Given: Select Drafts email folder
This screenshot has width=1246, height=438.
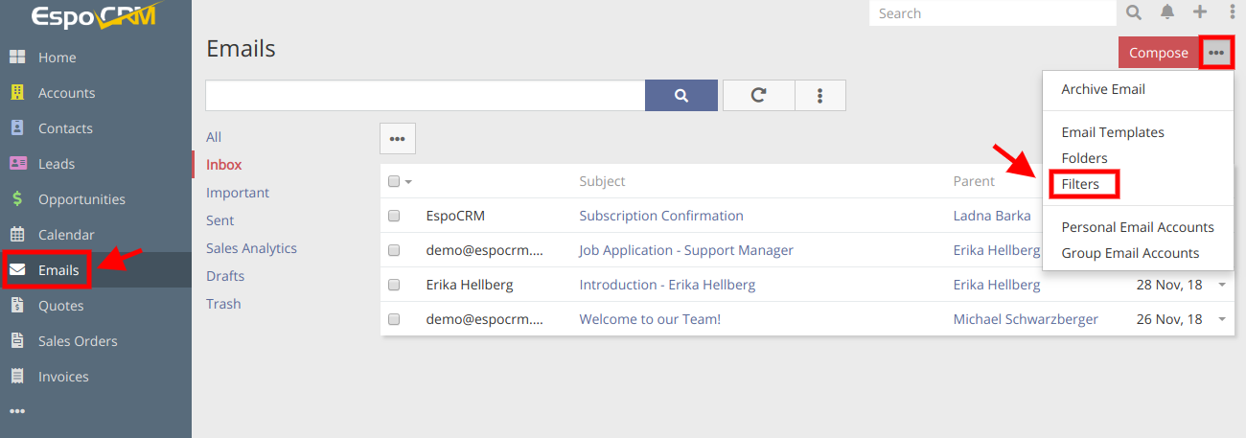Looking at the screenshot, I should pyautogui.click(x=225, y=276).
